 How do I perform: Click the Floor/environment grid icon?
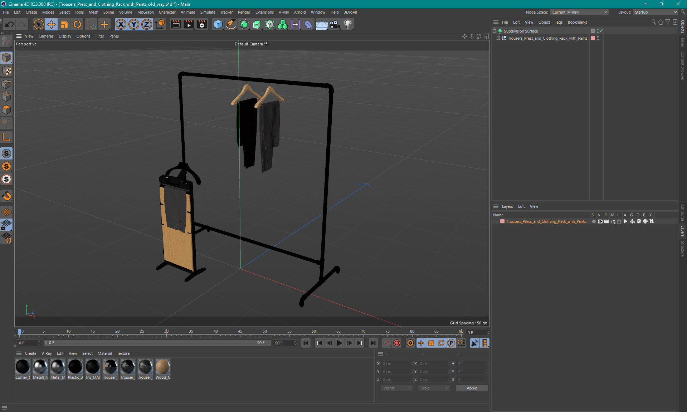[x=322, y=24]
